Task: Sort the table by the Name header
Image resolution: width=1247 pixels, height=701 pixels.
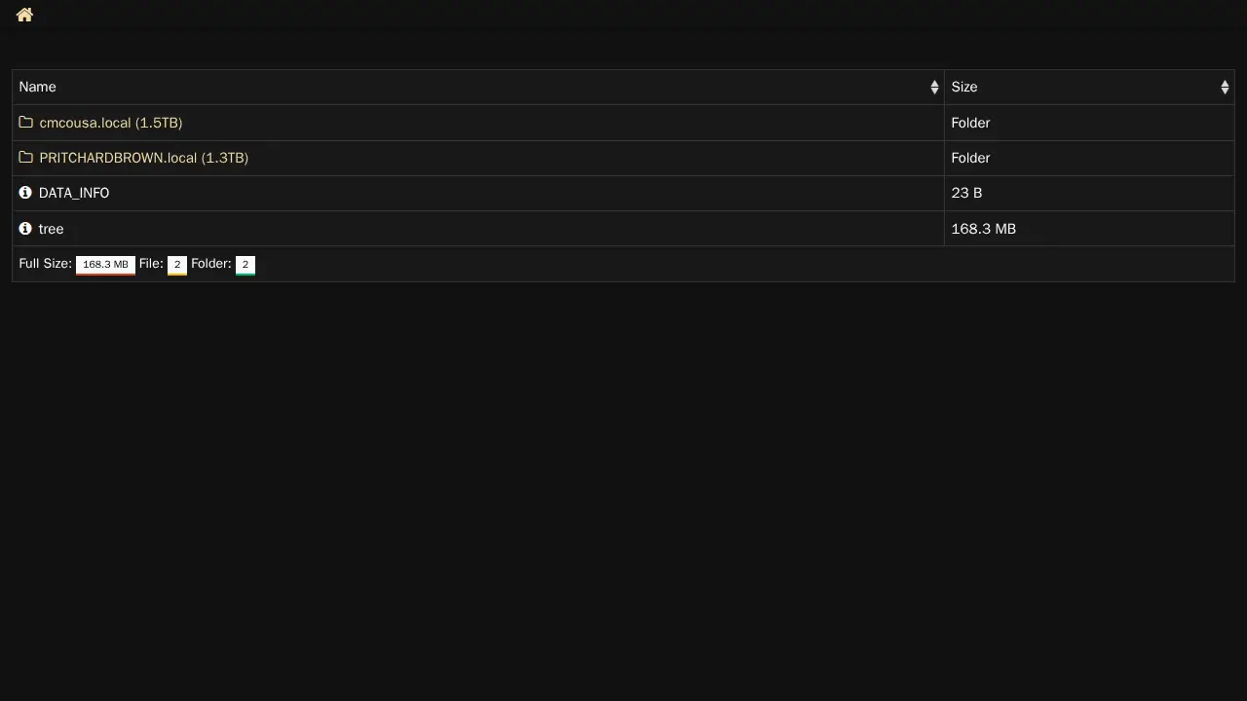Action: 38,88
